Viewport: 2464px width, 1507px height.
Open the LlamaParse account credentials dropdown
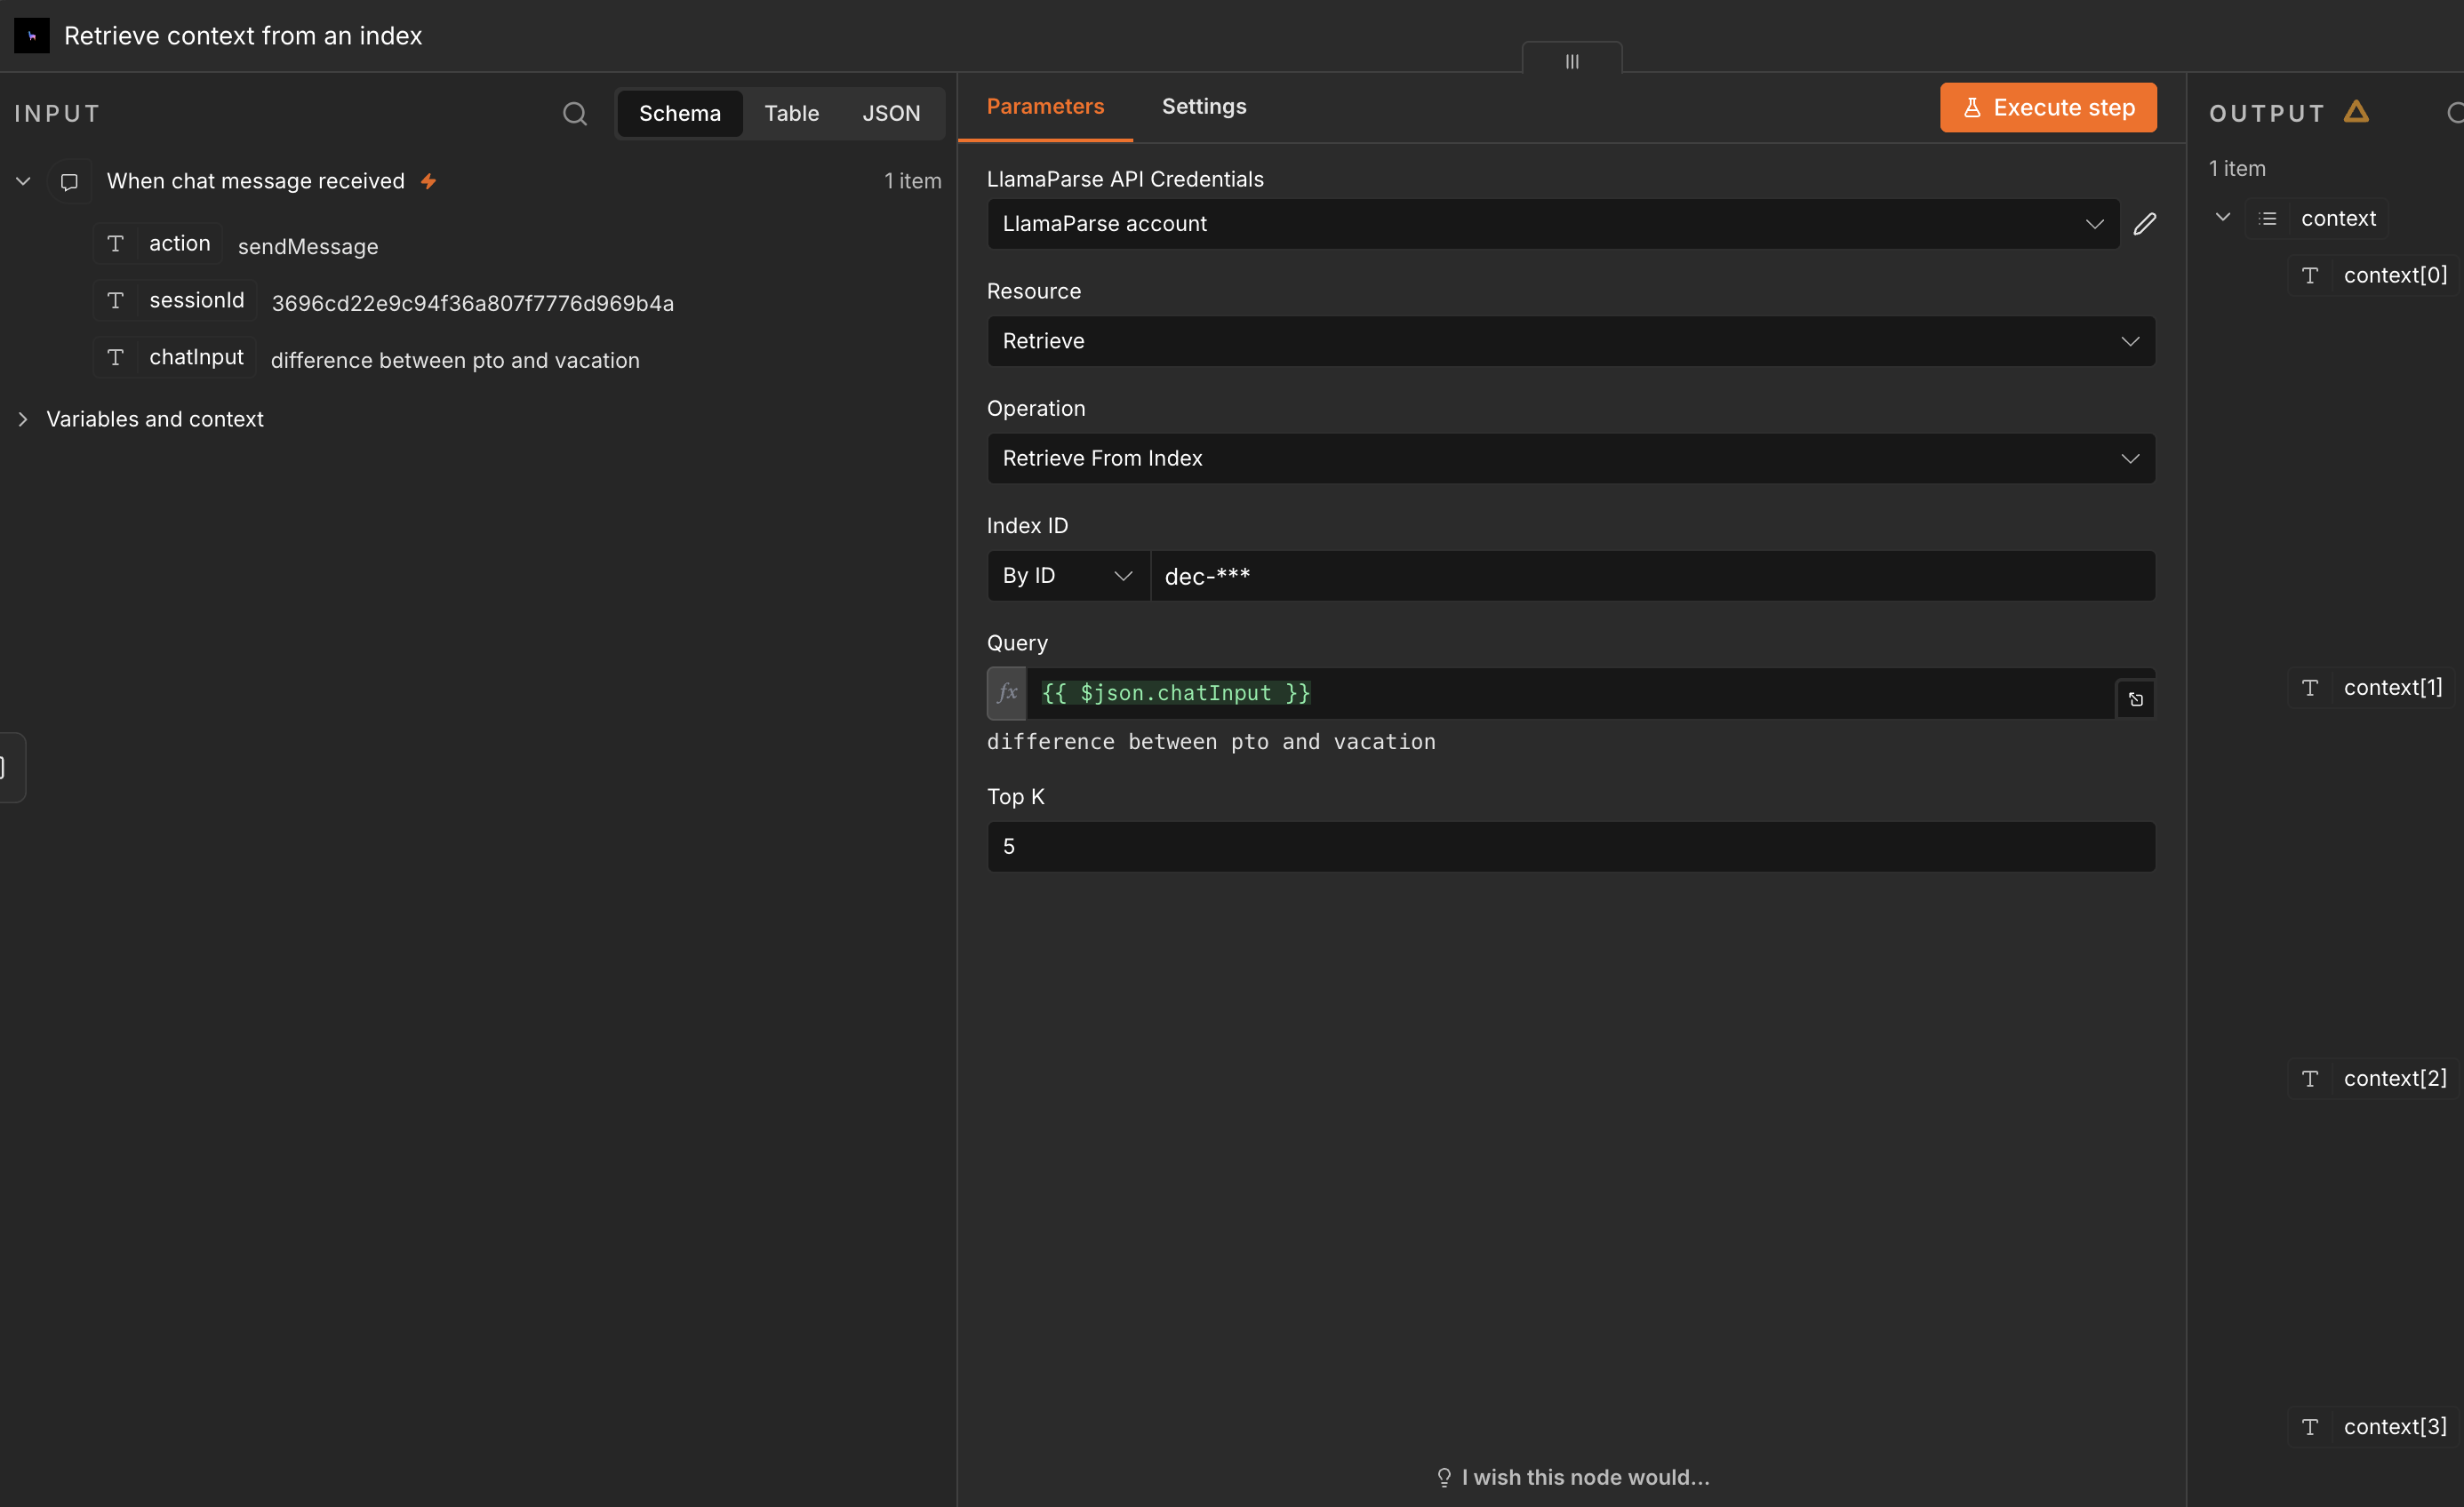click(1553, 224)
